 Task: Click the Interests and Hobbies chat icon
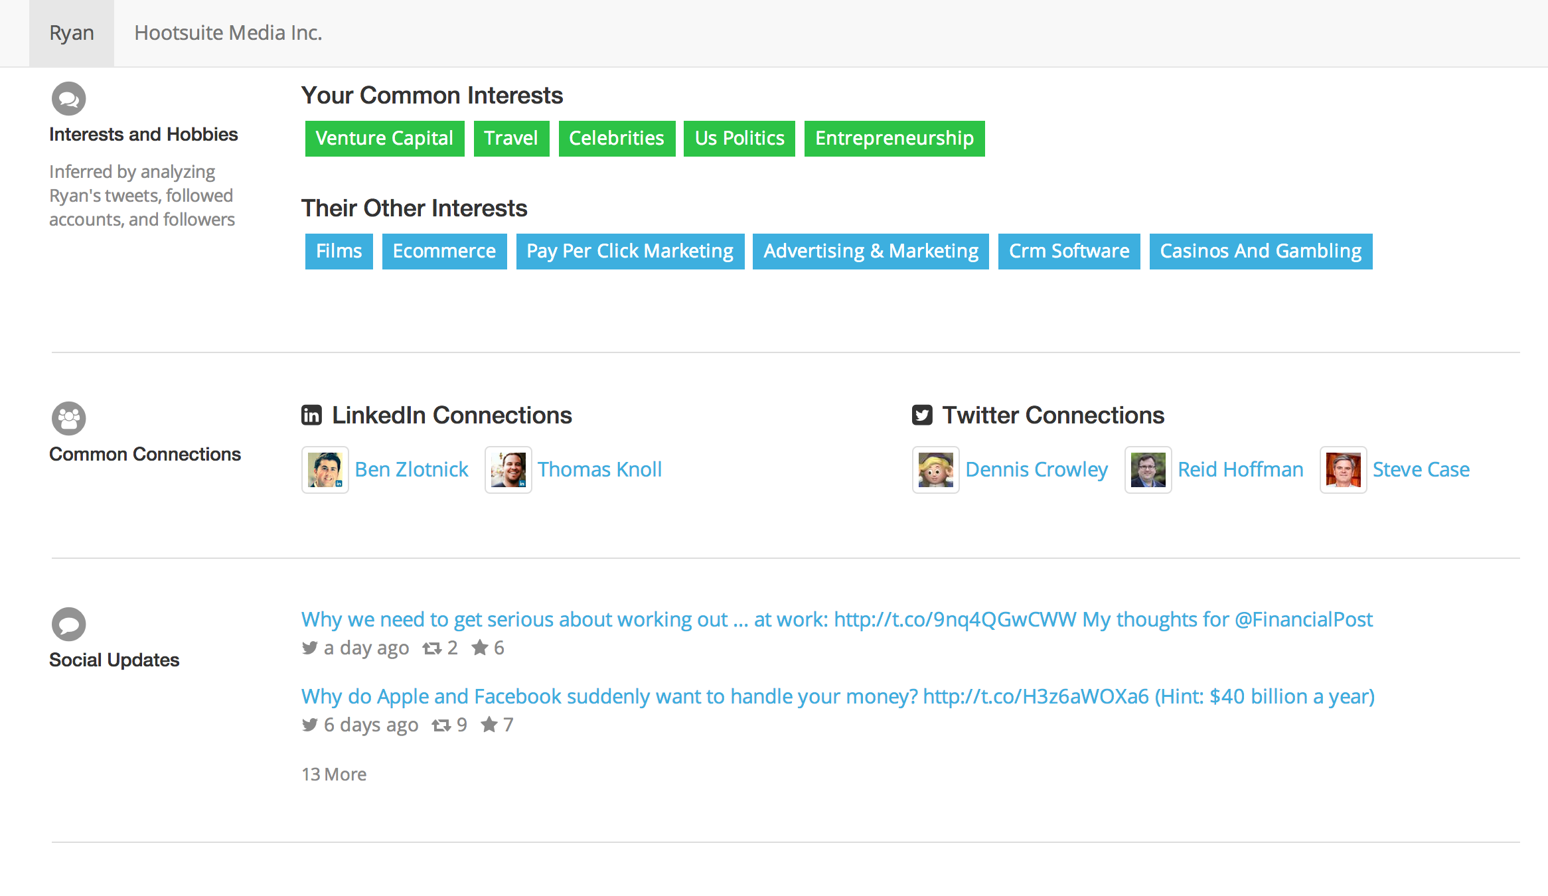(x=68, y=99)
